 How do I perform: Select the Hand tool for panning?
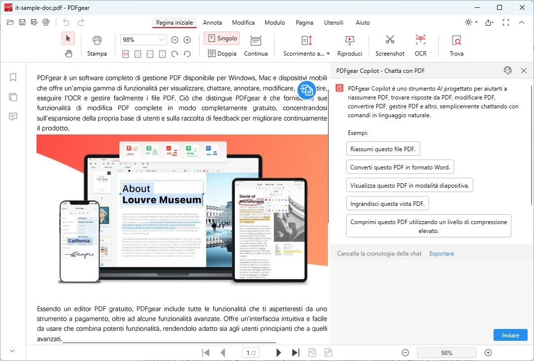pos(68,53)
